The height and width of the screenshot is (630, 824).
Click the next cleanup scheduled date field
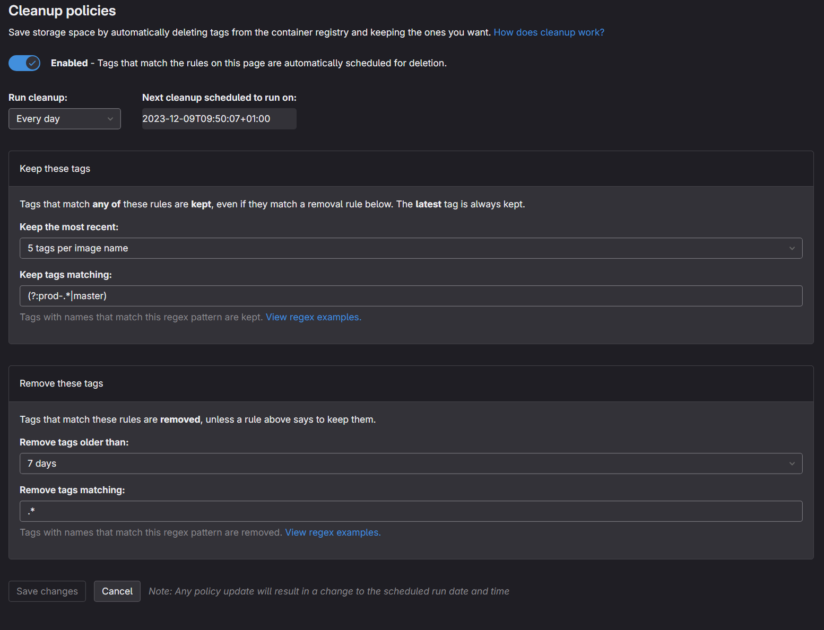(219, 119)
